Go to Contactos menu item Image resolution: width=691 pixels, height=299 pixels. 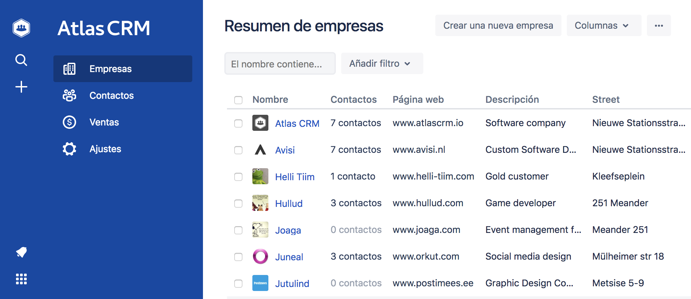[x=123, y=95]
